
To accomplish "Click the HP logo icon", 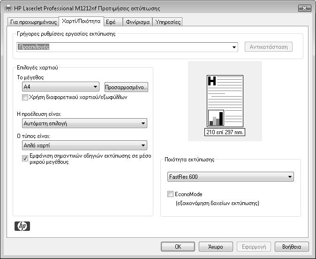I will [x=22, y=226].
